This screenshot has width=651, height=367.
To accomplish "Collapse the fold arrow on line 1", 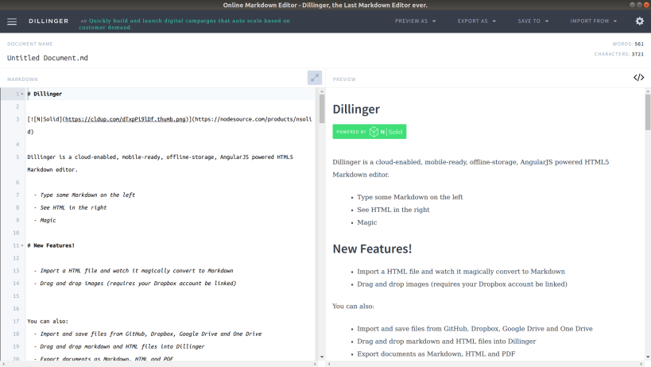I will pos(22,95).
